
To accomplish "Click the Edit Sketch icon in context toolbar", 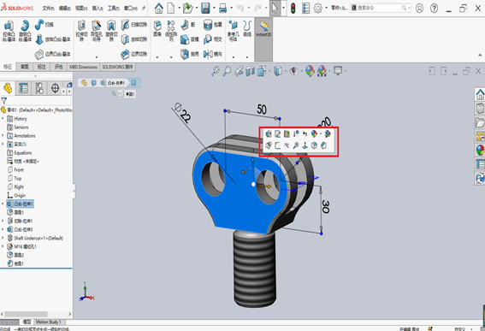I will pyautogui.click(x=277, y=133).
